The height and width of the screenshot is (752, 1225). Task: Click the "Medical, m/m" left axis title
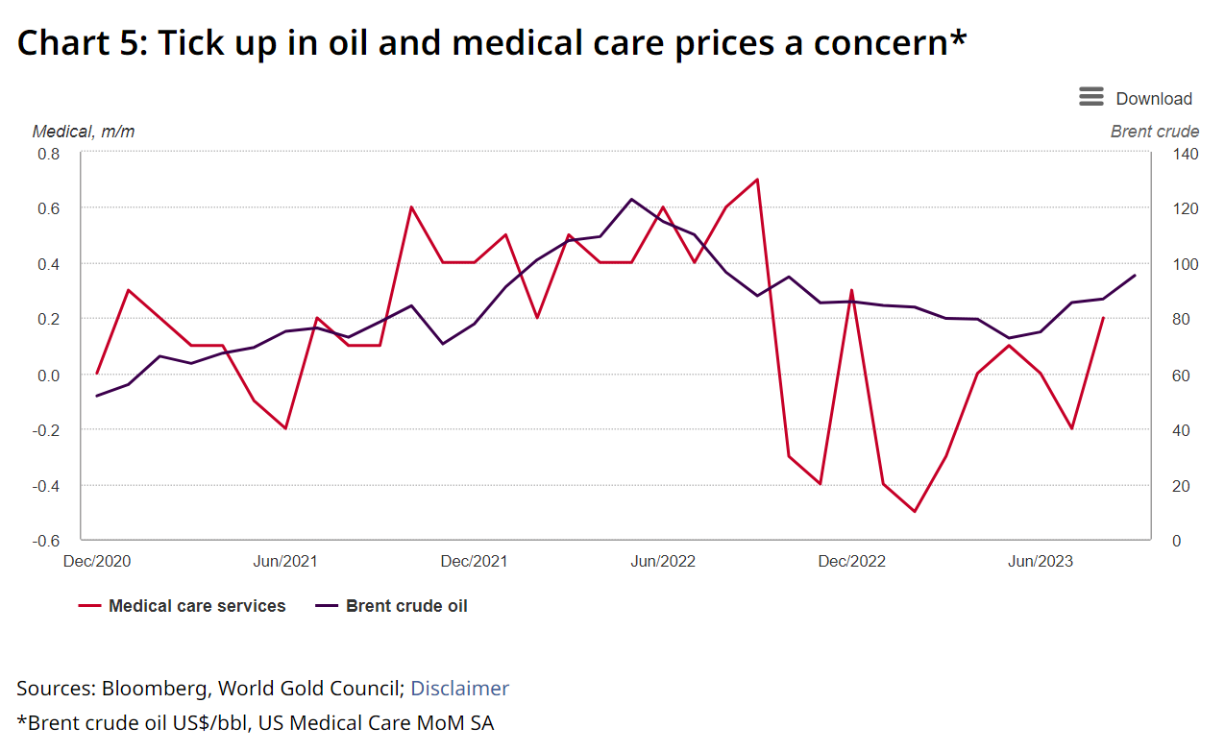[84, 132]
